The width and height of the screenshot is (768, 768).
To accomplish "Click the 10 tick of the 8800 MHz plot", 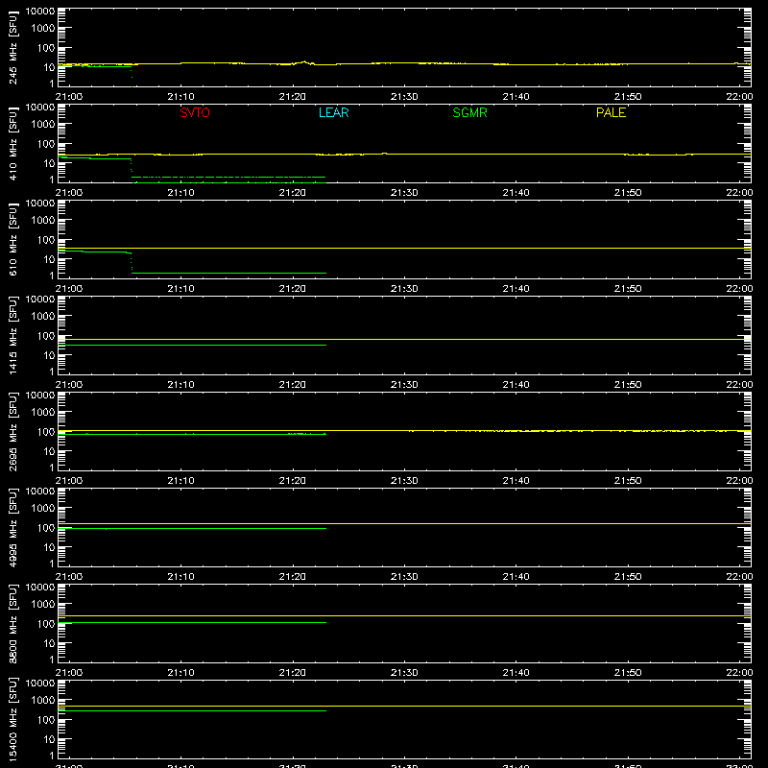I will coord(49,643).
